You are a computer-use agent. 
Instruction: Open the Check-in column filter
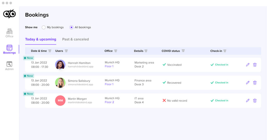(225, 51)
